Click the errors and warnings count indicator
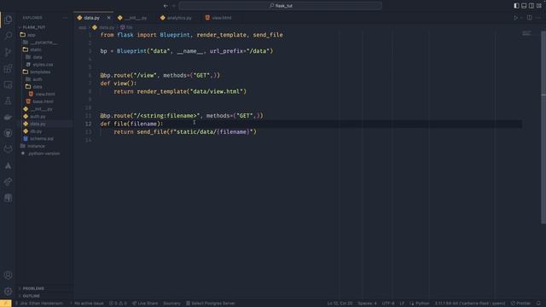Image resolution: width=546 pixels, height=307 pixels. click(118, 304)
